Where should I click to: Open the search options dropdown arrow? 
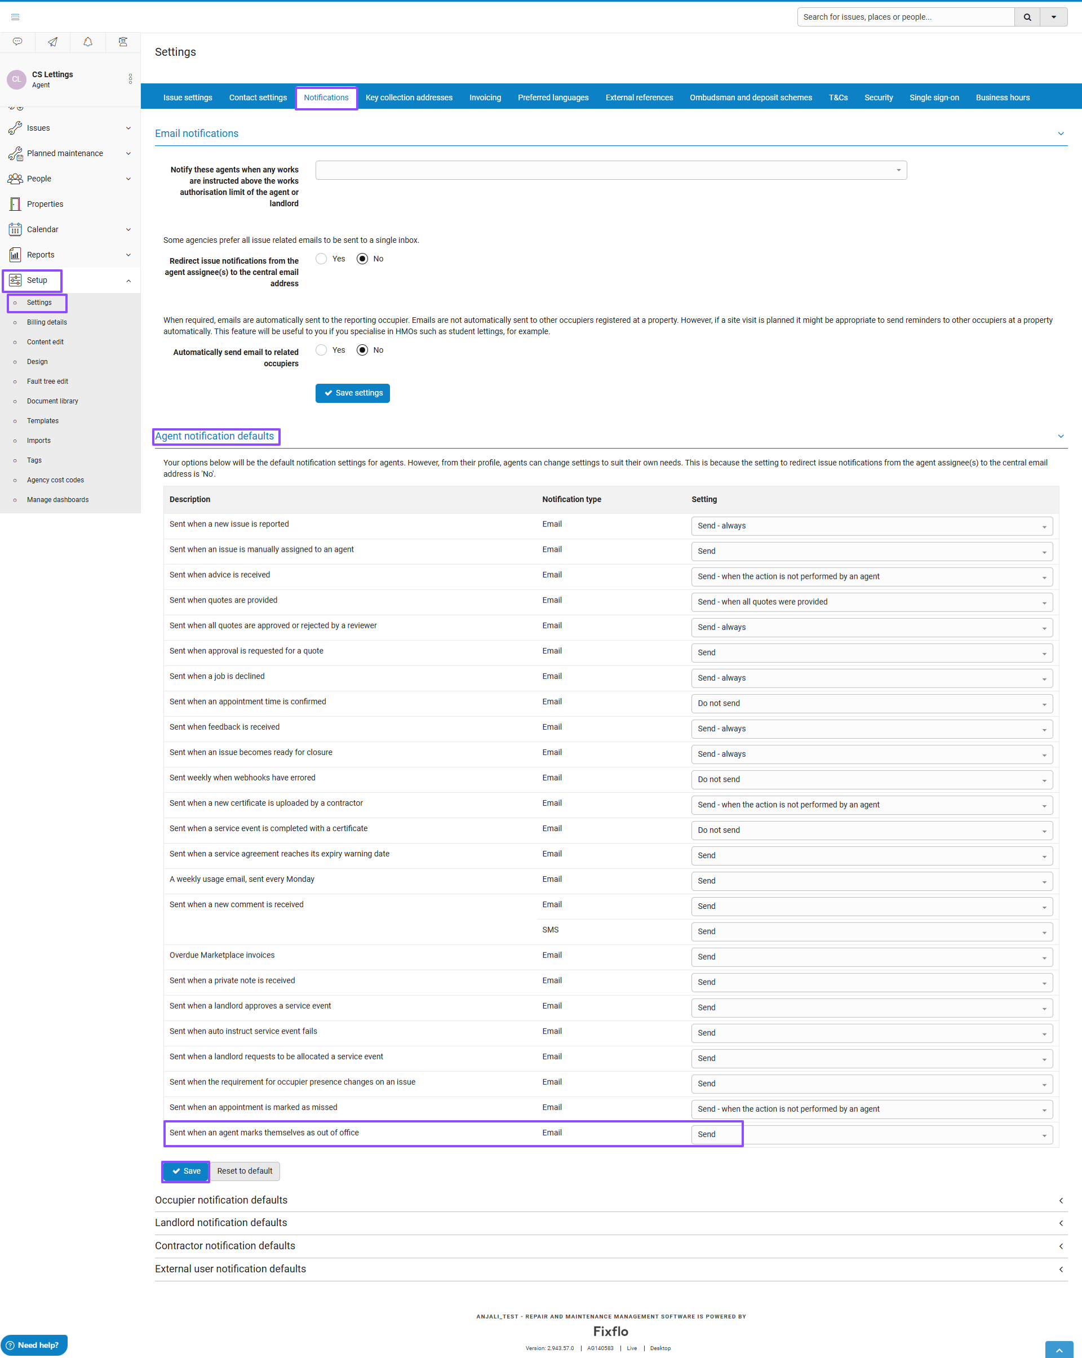pos(1054,17)
